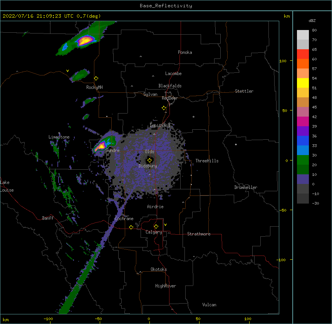Click the 0 tick label on bottom axis

[149, 319]
